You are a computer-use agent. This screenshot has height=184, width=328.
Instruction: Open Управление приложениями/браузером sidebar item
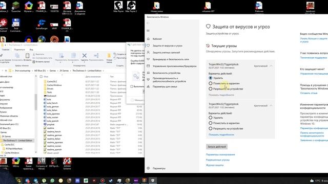[174, 66]
